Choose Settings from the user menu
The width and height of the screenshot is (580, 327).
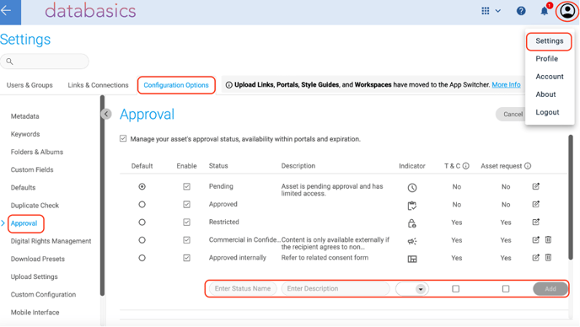coord(550,41)
